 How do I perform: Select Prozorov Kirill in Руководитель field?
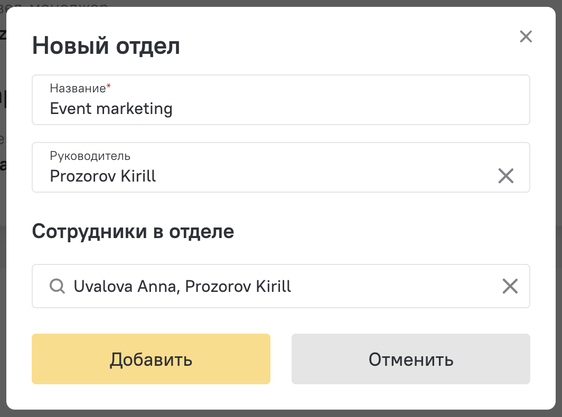[x=103, y=176]
